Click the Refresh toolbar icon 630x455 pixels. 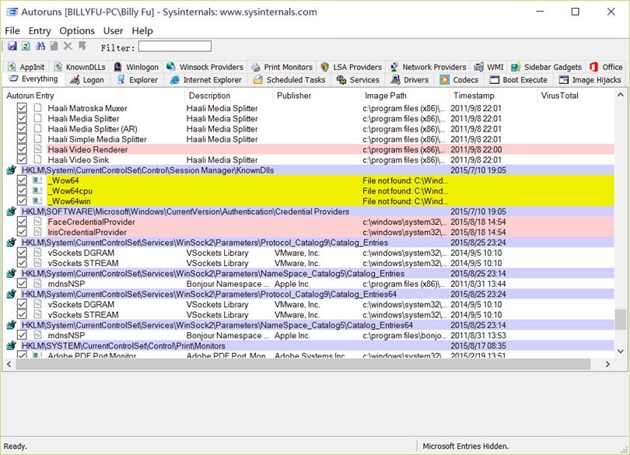(x=26, y=46)
